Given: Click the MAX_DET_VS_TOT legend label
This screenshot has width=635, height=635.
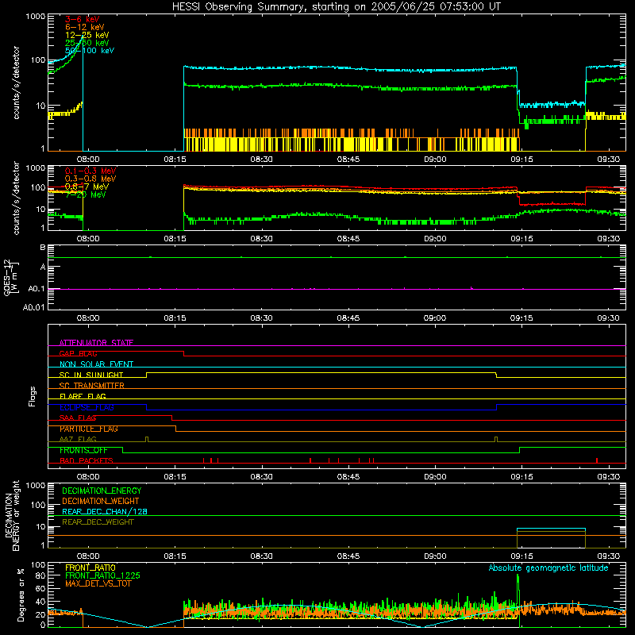Looking at the screenshot, I should 98,583.
